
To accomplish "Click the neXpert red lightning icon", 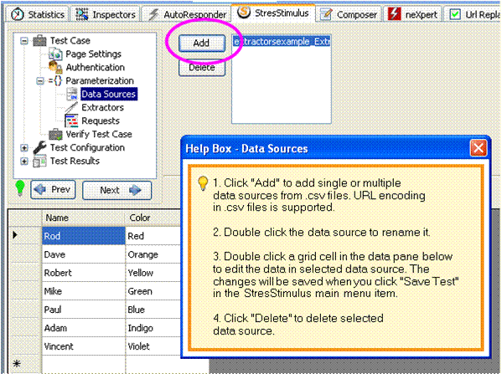I will click(x=395, y=14).
